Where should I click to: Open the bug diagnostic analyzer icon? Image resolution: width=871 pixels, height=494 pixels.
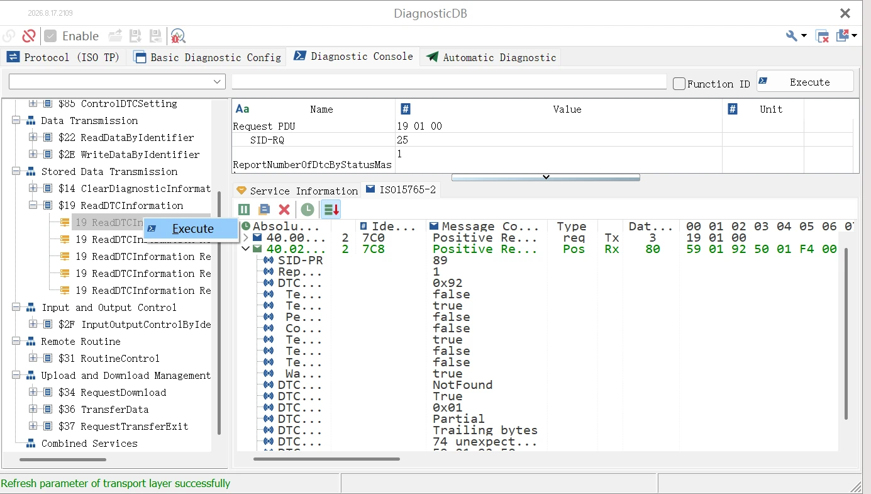[178, 36]
